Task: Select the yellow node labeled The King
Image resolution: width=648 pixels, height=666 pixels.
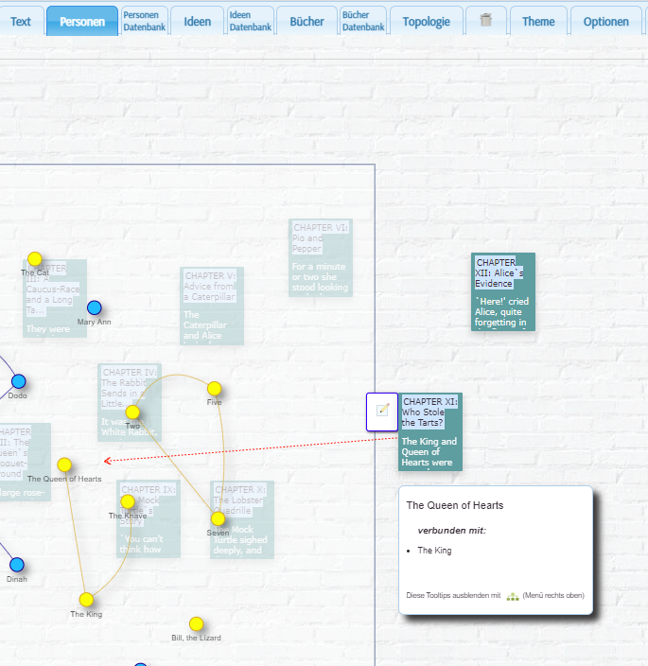Action: (x=86, y=599)
